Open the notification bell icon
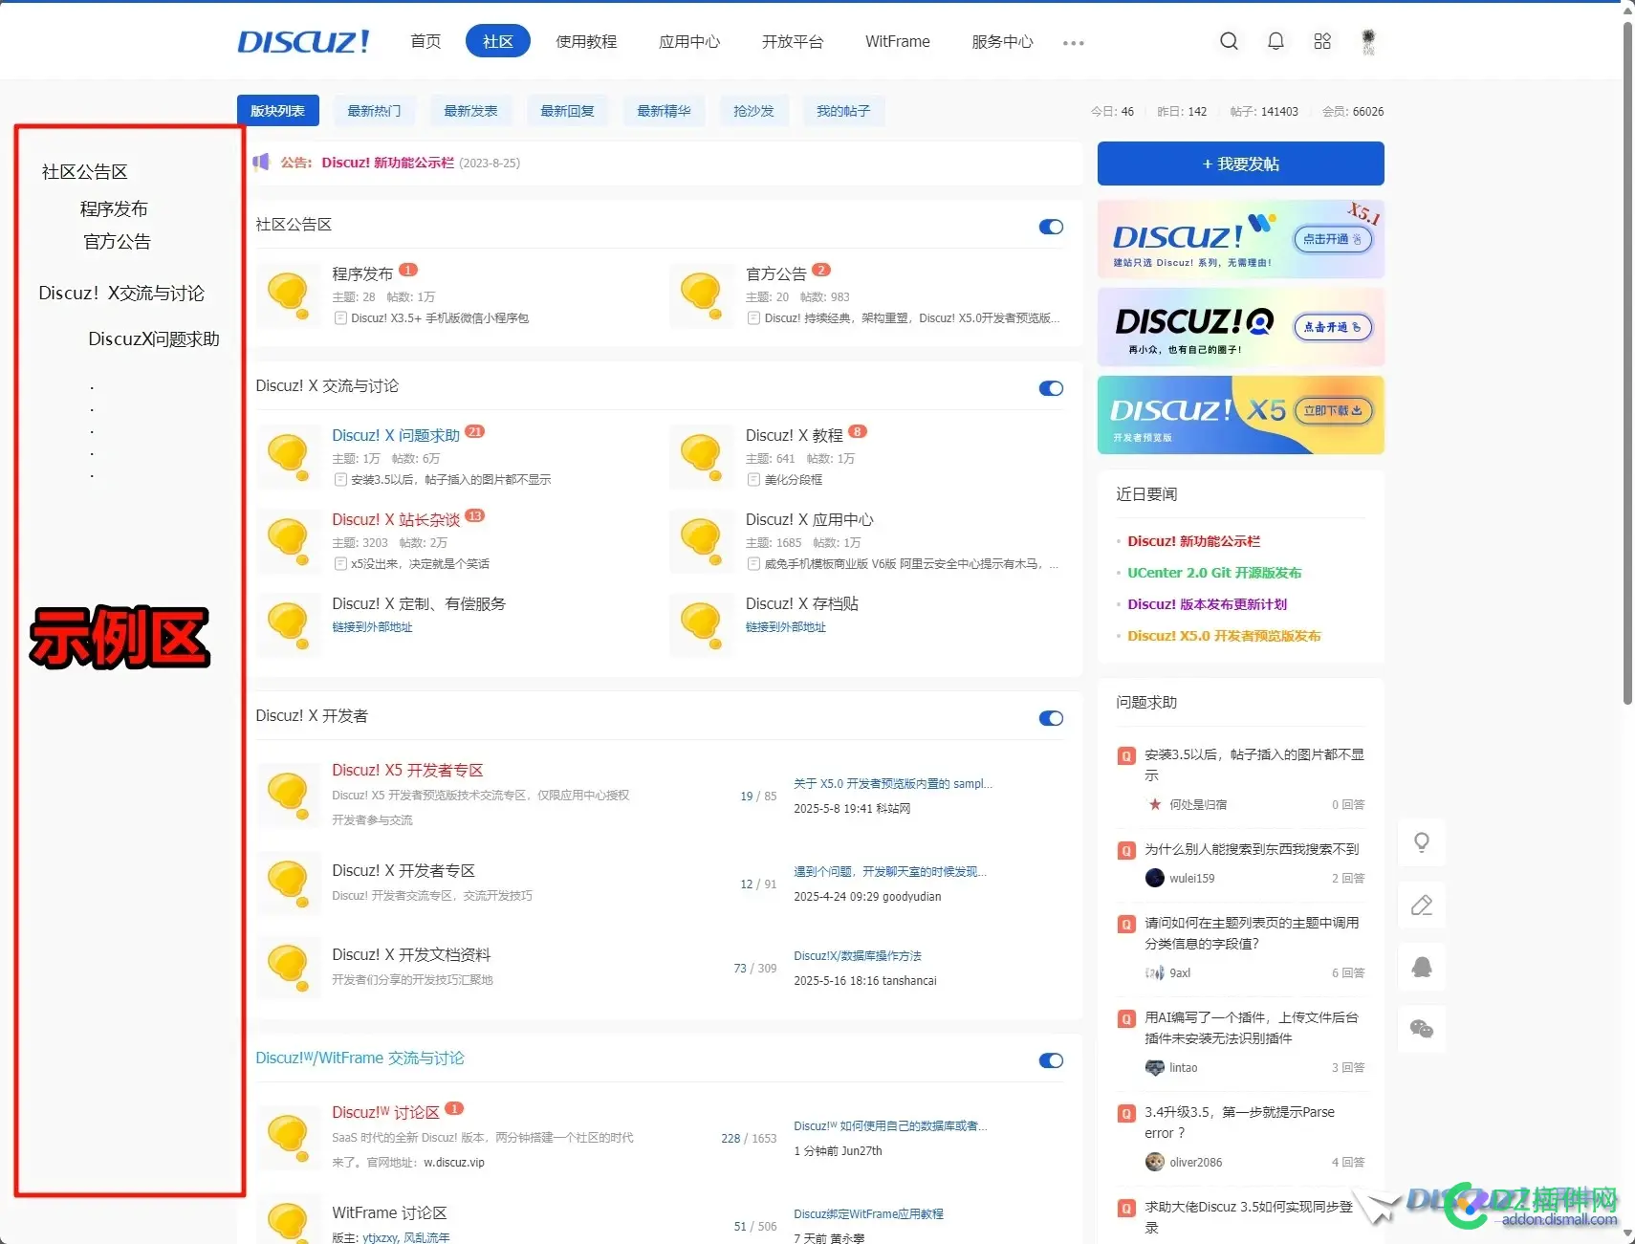The image size is (1635, 1244). (1275, 41)
